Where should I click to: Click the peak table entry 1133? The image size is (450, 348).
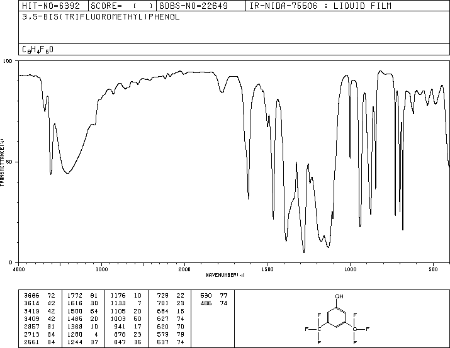tap(118, 303)
